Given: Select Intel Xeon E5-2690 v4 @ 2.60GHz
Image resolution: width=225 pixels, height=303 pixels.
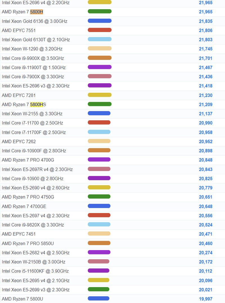Looking at the screenshot, I should 35,188.
